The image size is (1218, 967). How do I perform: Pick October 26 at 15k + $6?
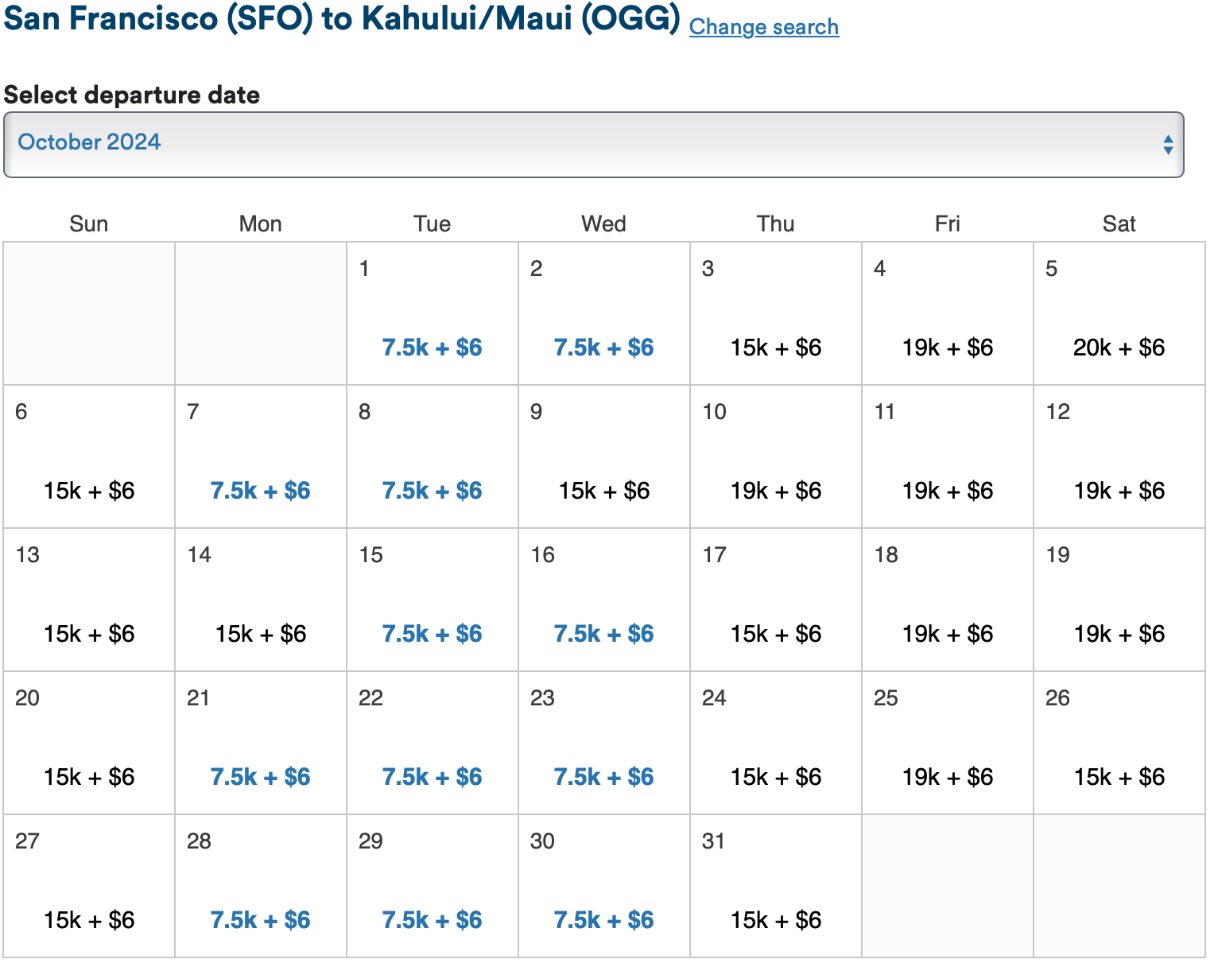click(x=1119, y=777)
